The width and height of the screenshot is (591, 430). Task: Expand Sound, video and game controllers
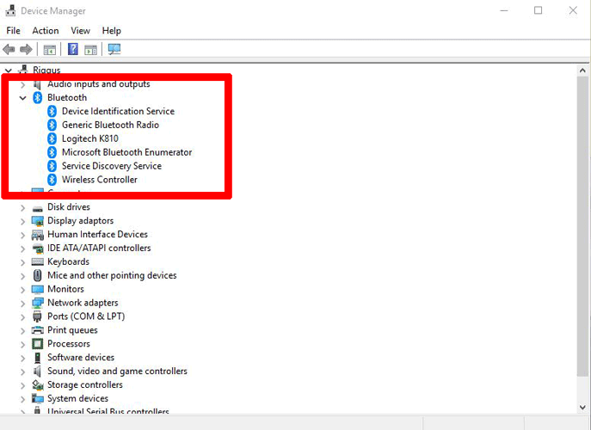(23, 372)
